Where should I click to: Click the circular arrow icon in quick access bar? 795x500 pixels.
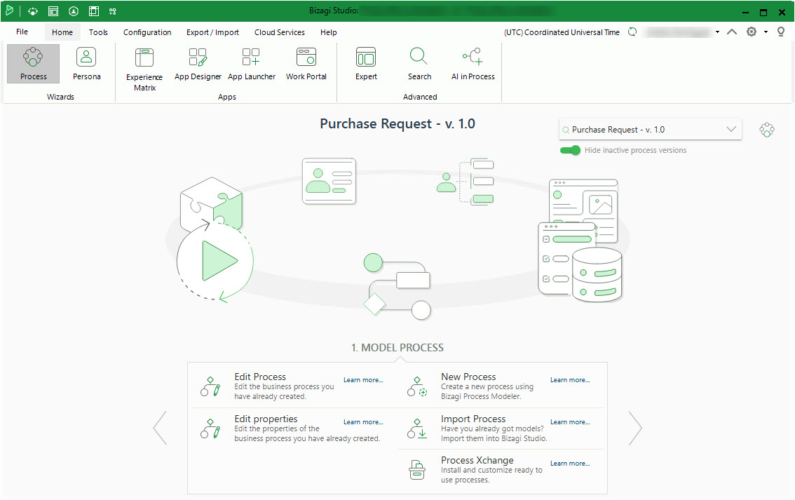point(74,11)
